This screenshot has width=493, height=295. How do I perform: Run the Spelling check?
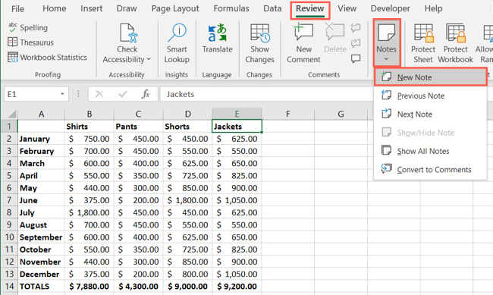[x=27, y=27]
